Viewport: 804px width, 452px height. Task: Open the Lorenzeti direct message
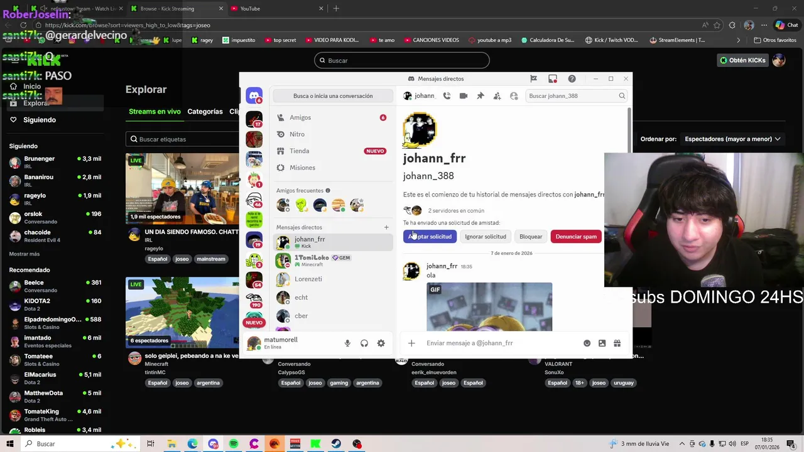(x=333, y=279)
